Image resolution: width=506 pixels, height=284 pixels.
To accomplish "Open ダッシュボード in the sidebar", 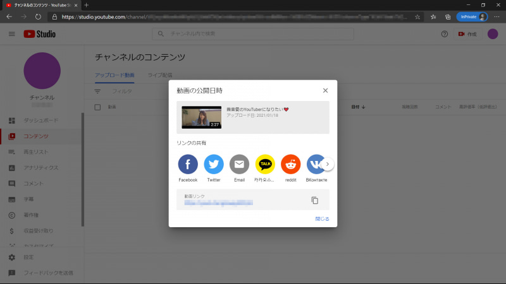I will [x=40, y=121].
